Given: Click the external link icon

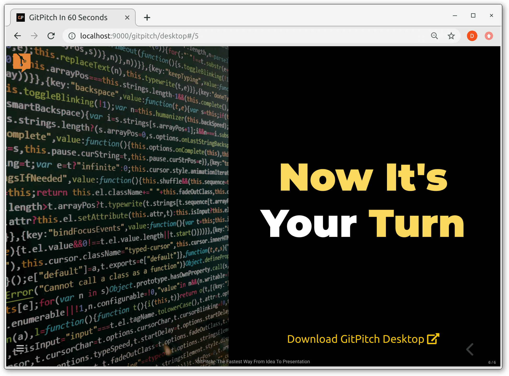Looking at the screenshot, I should coord(433,339).
